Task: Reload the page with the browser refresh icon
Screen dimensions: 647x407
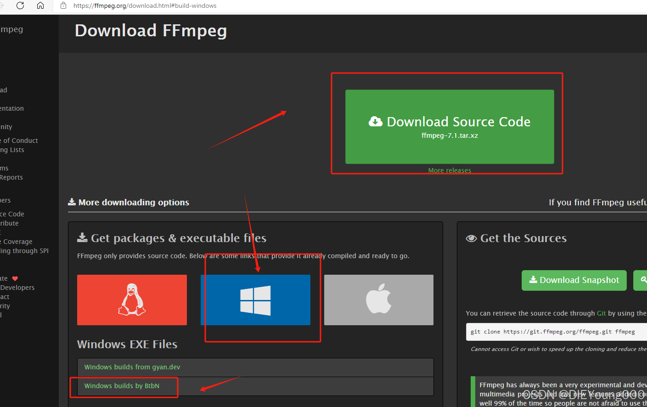Action: [x=20, y=6]
